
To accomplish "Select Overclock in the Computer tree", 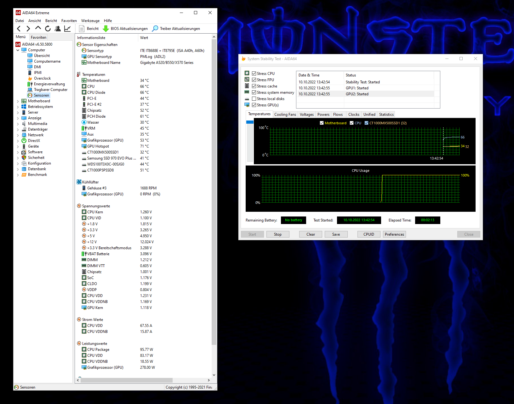I will (42, 78).
